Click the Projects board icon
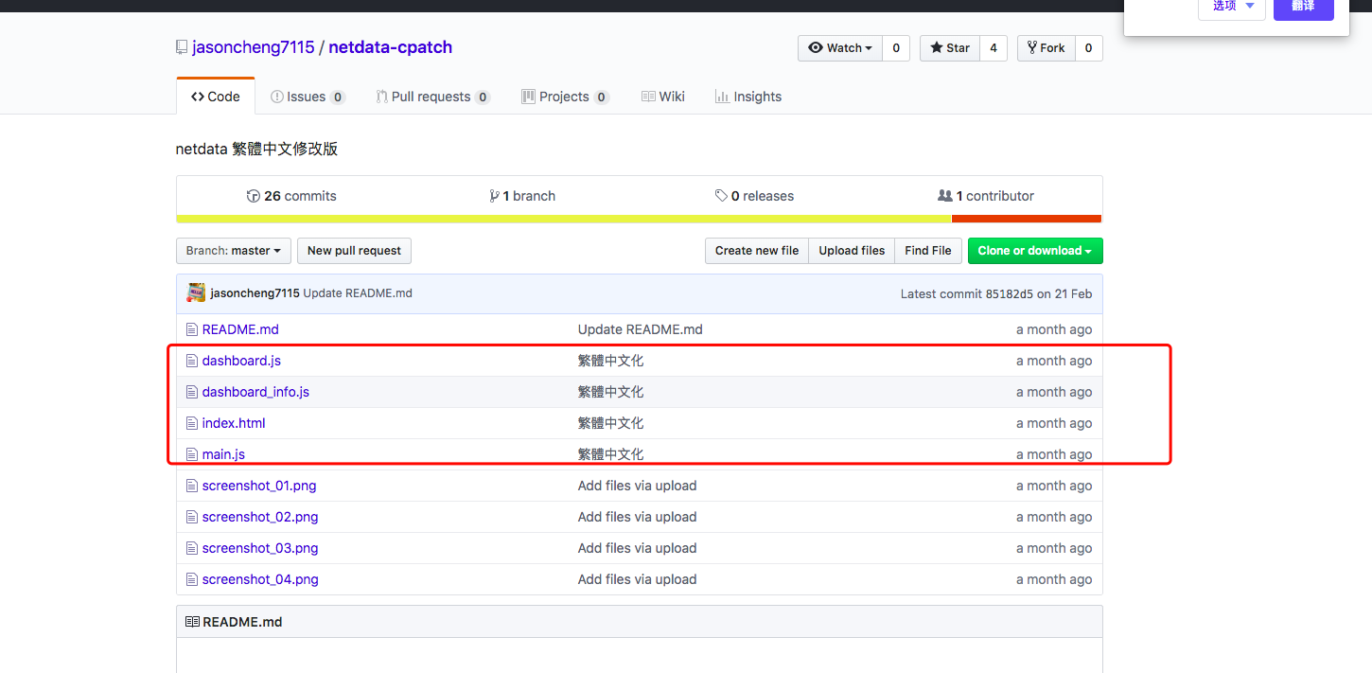The height and width of the screenshot is (673, 1372). [528, 97]
